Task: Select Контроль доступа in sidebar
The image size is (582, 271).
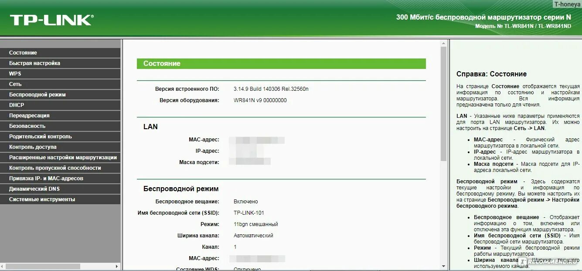Action: [60, 147]
